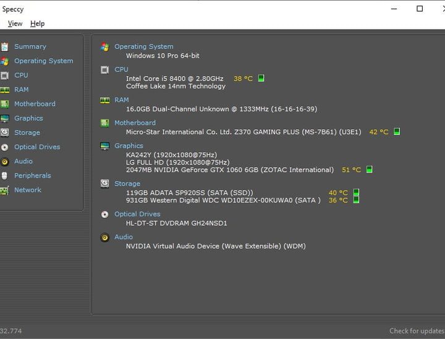Click the Optical Drives disc icon in sidebar
The image size is (445, 339).
[x=4, y=147]
